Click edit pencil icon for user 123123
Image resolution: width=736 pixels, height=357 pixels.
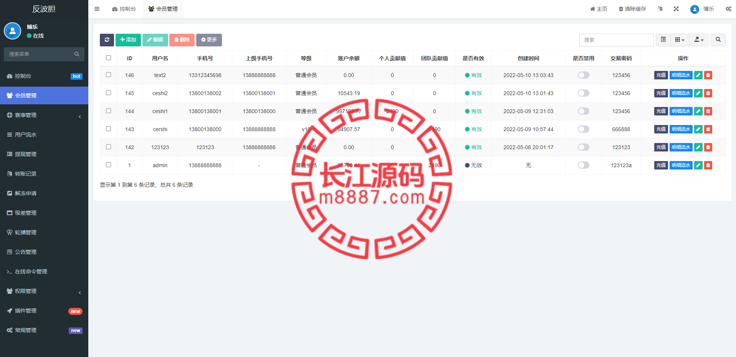tap(698, 147)
